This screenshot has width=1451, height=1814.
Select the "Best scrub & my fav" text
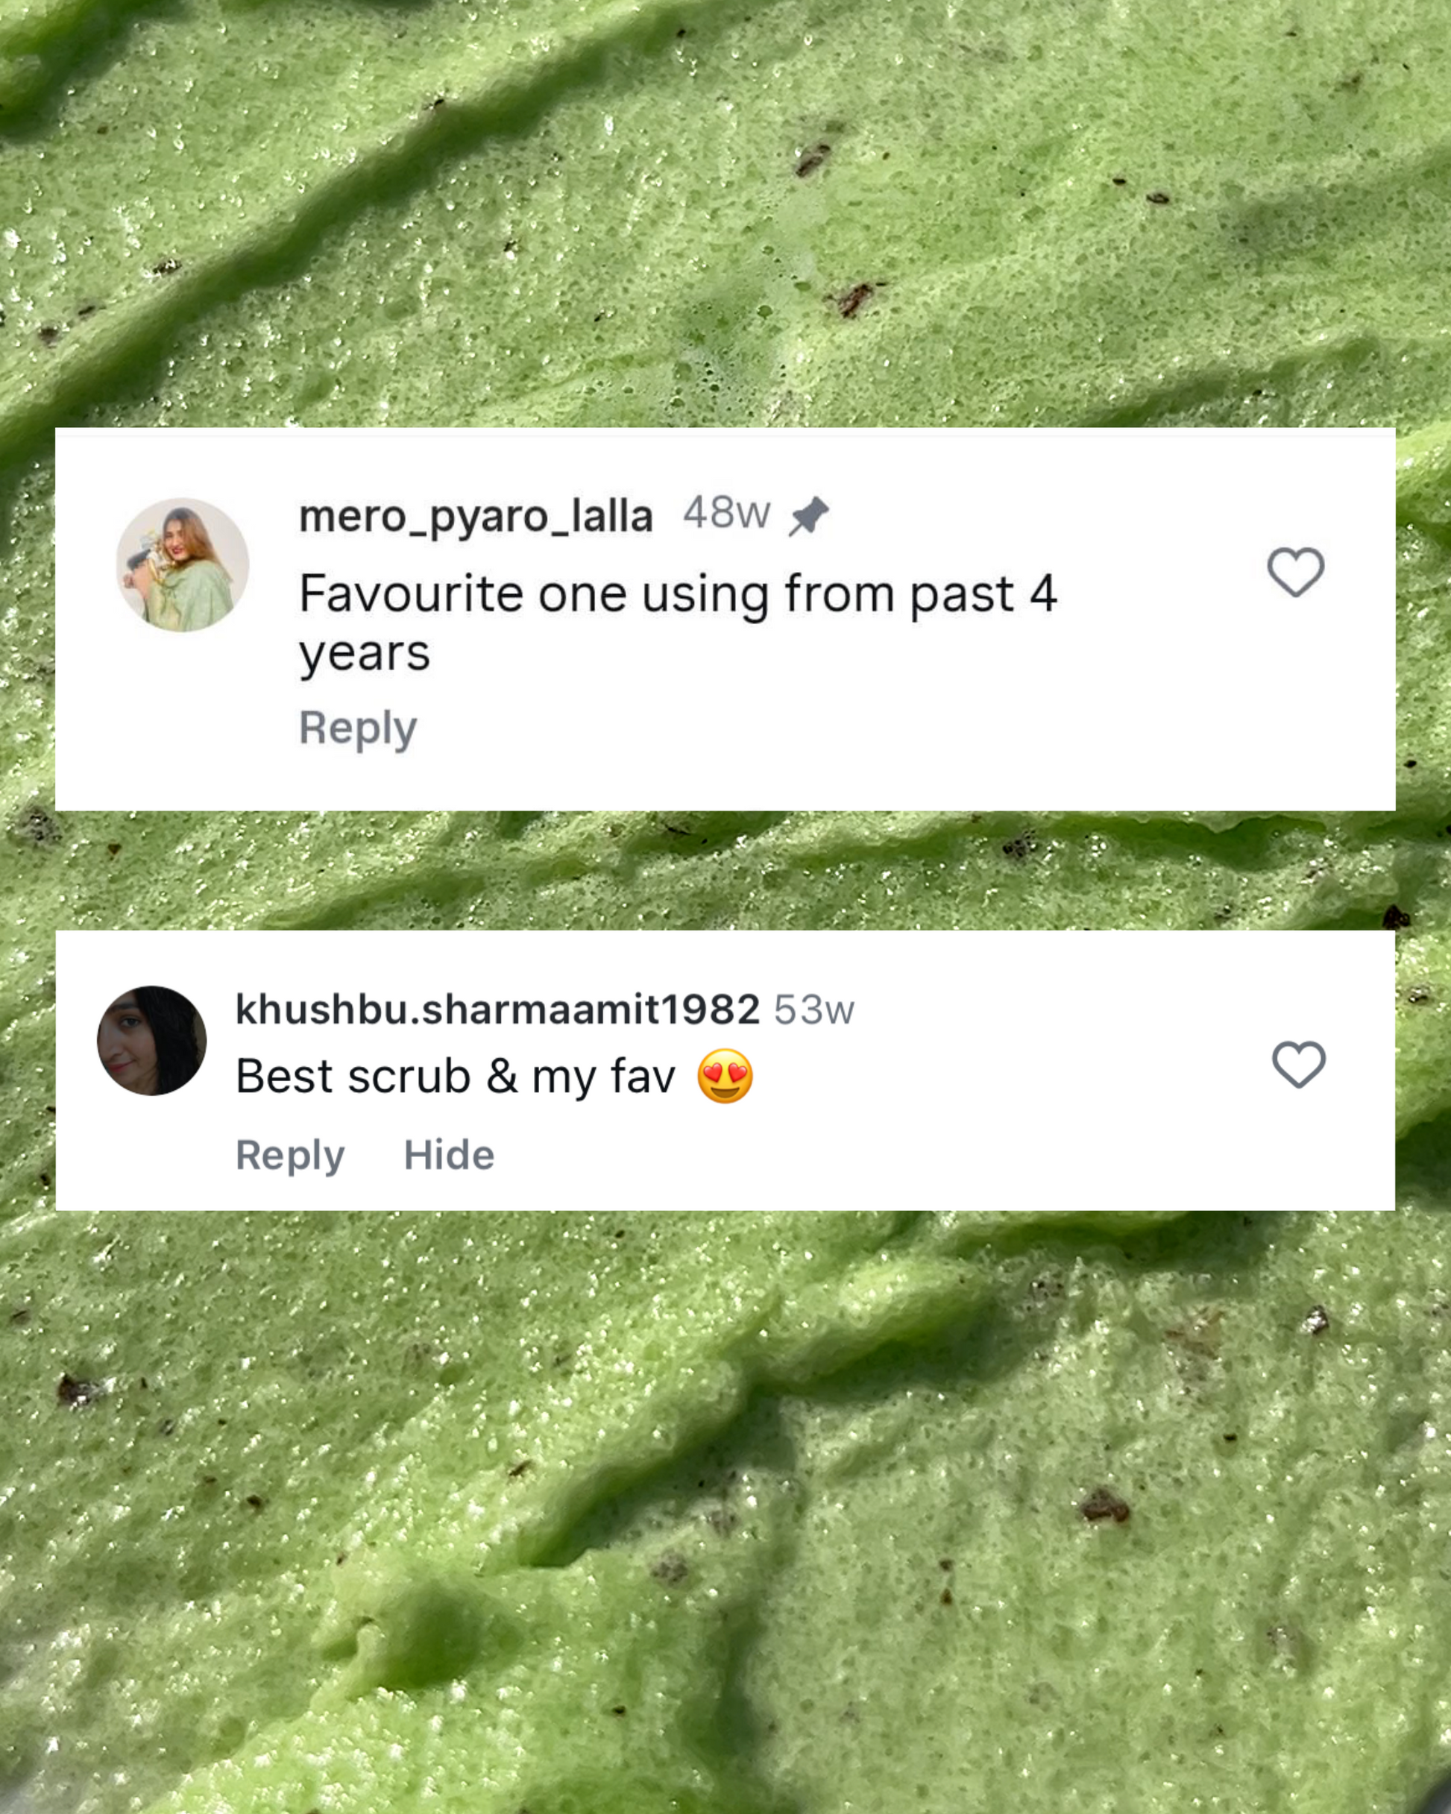(x=456, y=1076)
